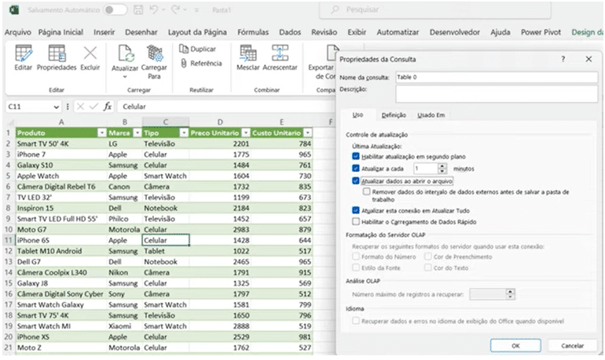
Task: Click the Duplicar query button
Action: coord(197,49)
